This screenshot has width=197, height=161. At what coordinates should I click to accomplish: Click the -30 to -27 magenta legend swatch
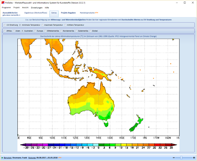coord(46,145)
